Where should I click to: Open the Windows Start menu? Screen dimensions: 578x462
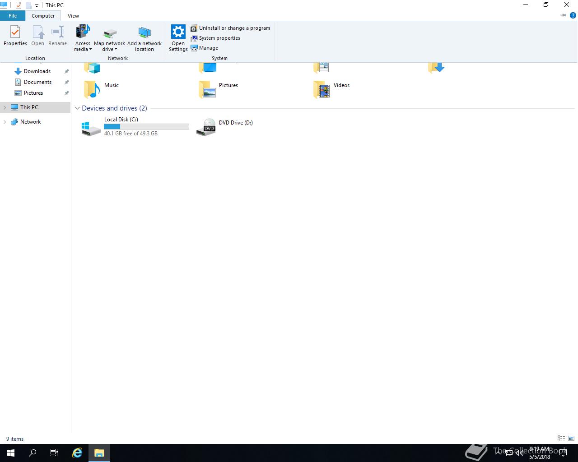11,453
